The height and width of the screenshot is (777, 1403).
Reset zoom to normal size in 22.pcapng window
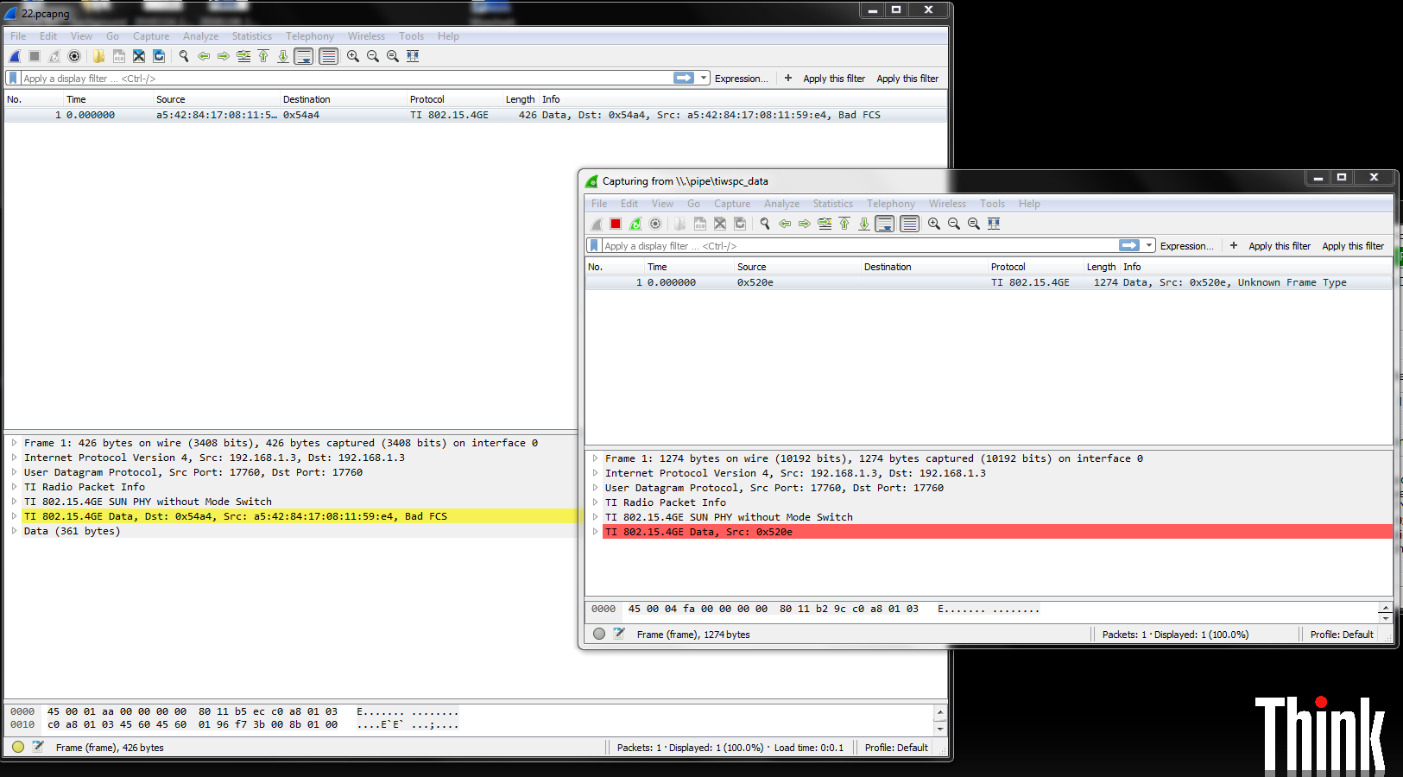pos(393,56)
